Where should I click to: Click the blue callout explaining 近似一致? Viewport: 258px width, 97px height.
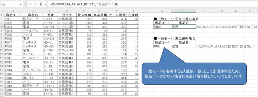(194, 74)
